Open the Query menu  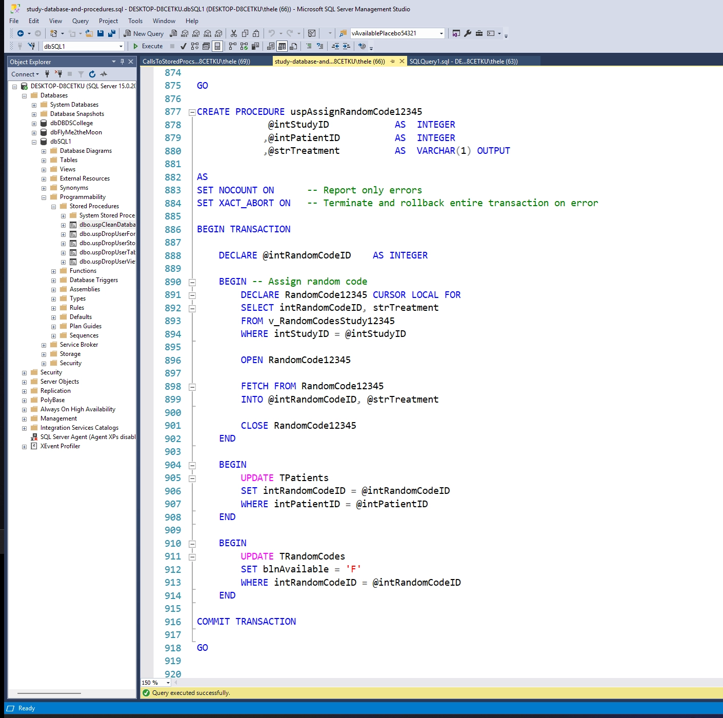(x=80, y=21)
